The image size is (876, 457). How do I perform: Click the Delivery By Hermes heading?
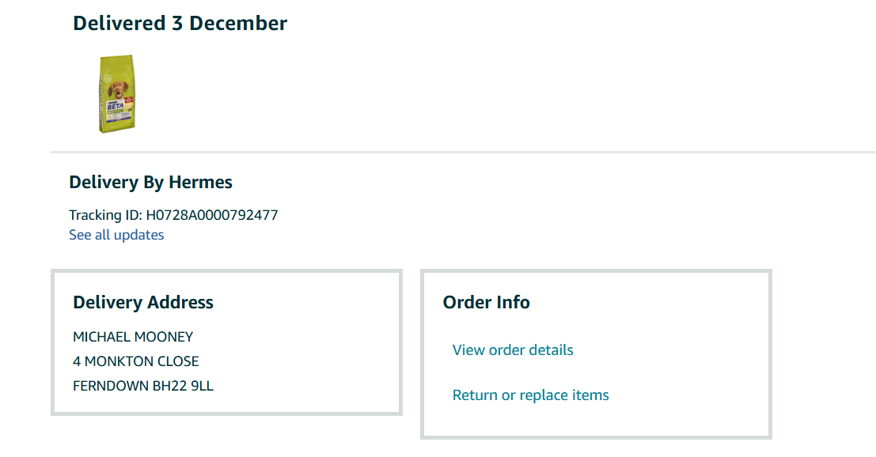click(150, 183)
